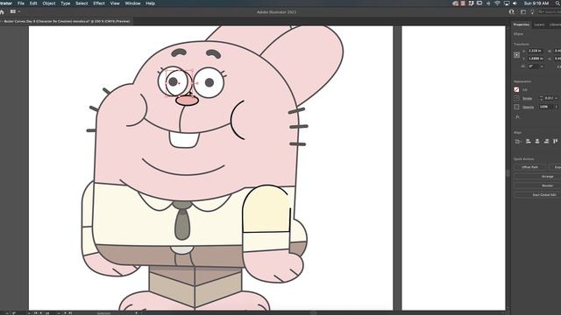
Task: Click the Learn lightbulb icon in top bar
Action: 532,11
